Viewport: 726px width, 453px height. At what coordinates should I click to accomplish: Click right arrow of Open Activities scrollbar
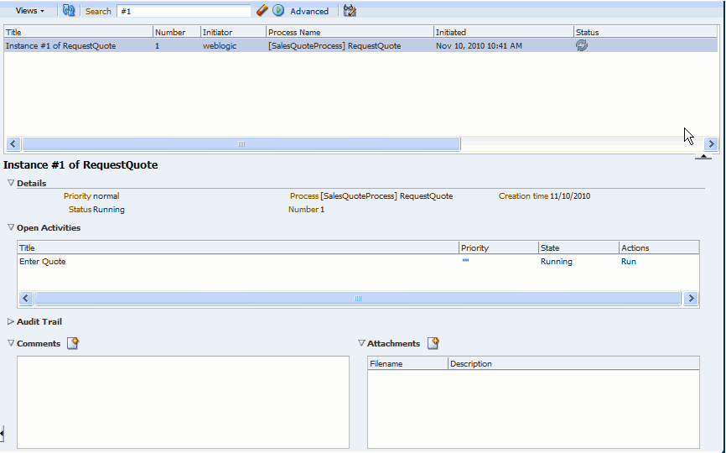[691, 299]
